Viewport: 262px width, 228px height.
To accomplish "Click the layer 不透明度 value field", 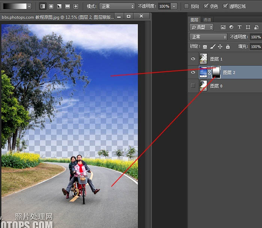I will pyautogui.click(x=256, y=37).
